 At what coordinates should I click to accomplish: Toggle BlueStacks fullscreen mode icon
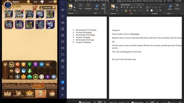click(x=63, y=3)
